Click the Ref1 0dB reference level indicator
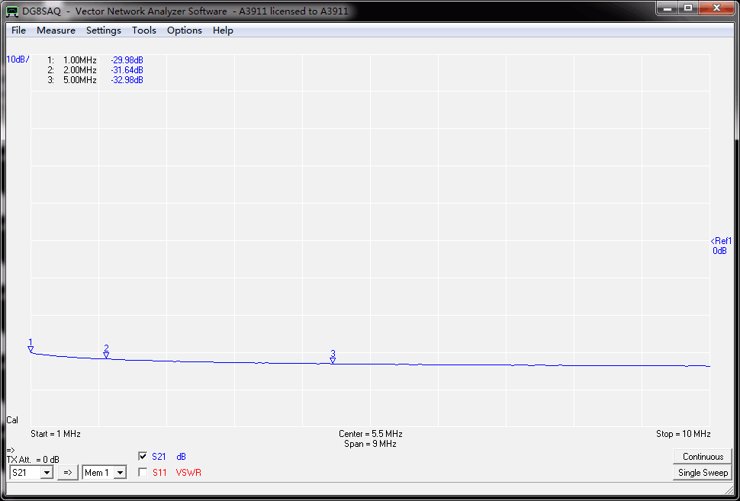This screenshot has width=740, height=501. point(721,246)
